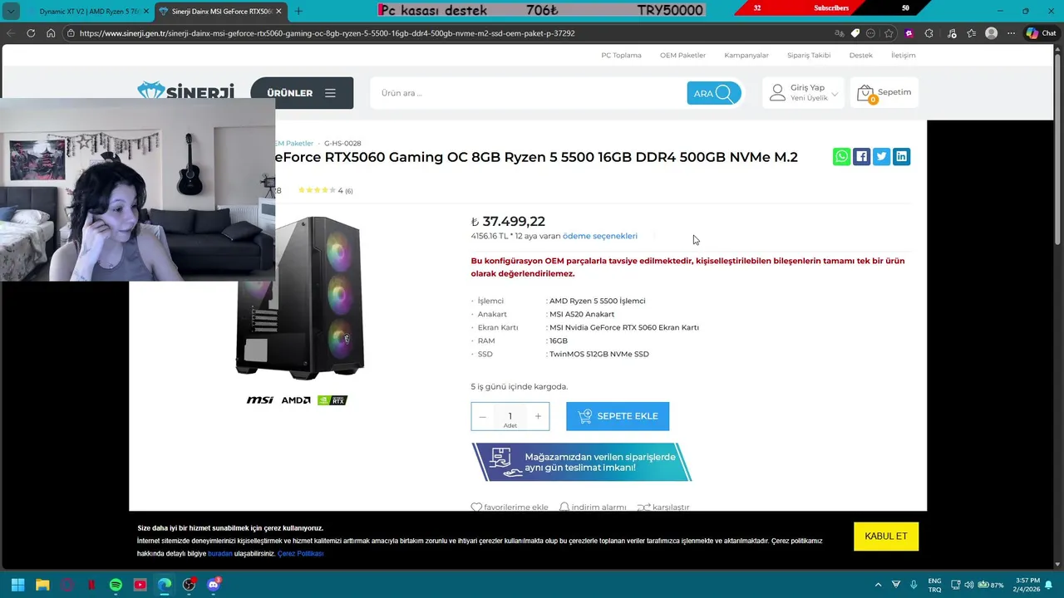
Task: Open favorites list icon in Edge toolbar
Action: click(x=971, y=33)
